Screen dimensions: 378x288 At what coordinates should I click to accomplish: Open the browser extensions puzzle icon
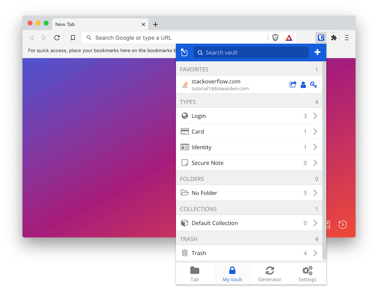coord(334,38)
